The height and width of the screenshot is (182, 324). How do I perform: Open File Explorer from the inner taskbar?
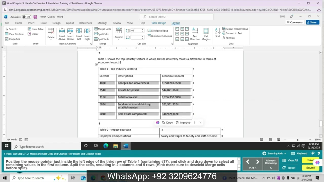[116, 146]
